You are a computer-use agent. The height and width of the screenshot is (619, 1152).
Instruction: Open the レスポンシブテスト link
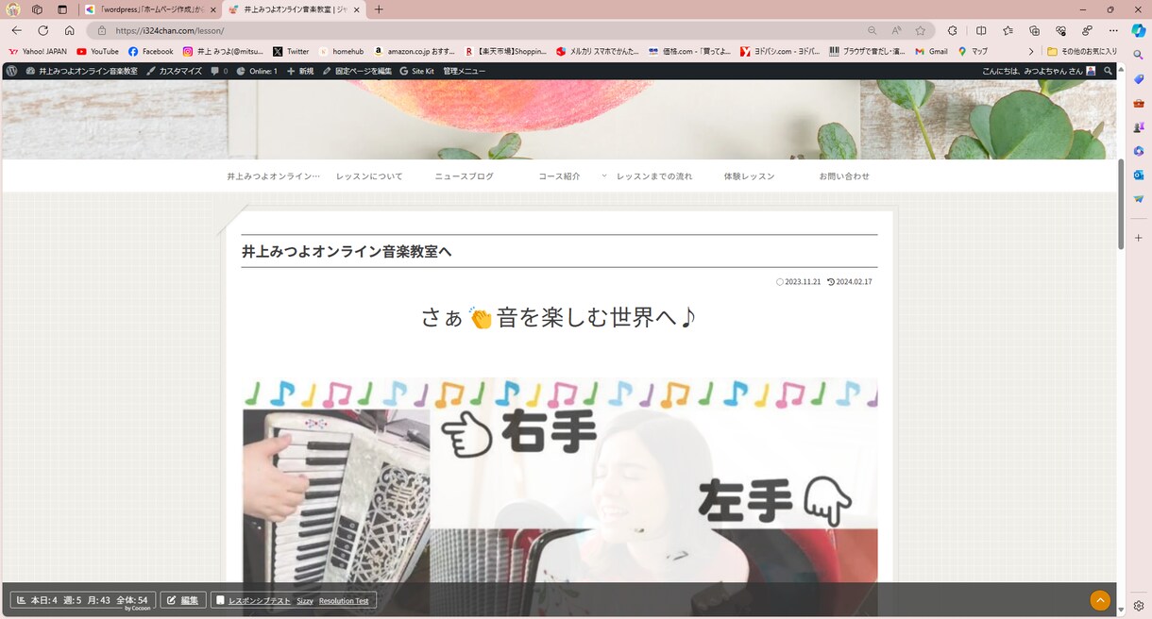coord(259,601)
